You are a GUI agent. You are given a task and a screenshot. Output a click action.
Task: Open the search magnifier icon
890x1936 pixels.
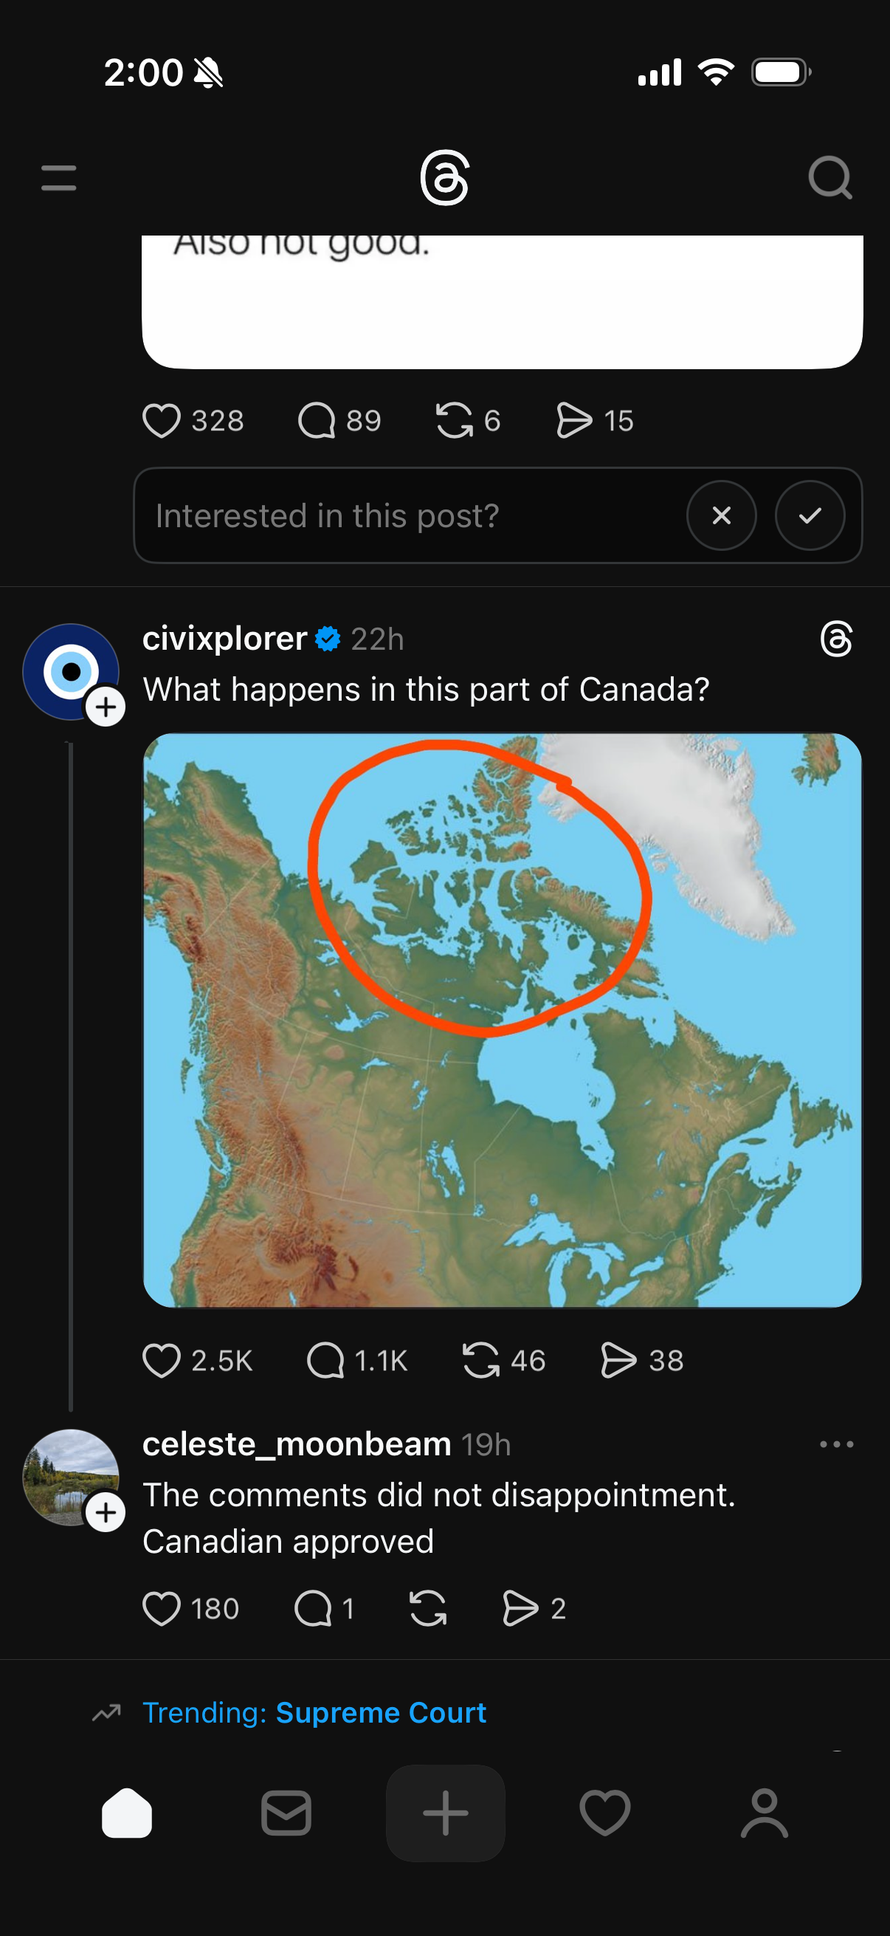point(829,178)
